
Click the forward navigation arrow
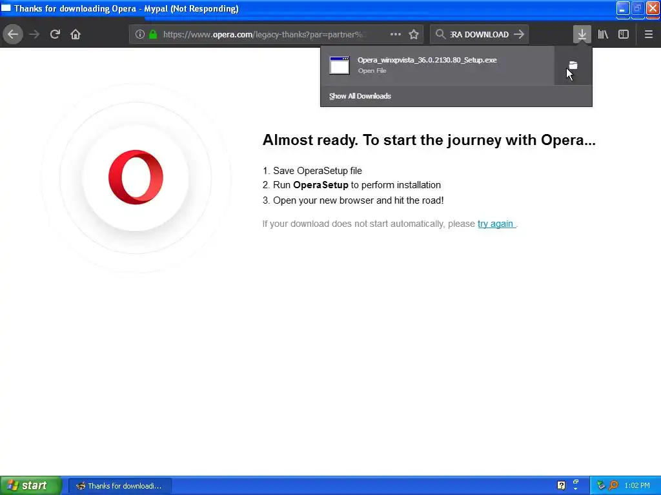[35, 34]
